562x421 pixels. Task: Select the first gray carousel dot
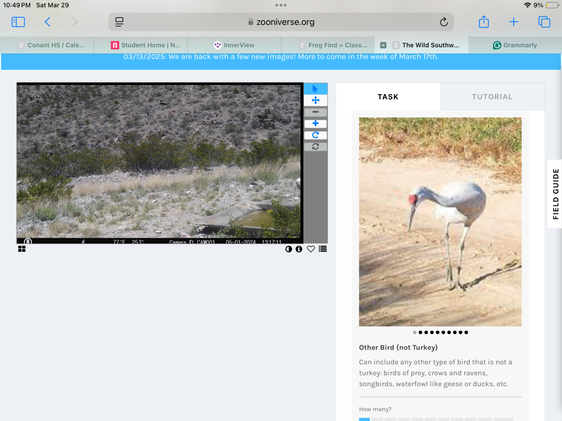click(x=414, y=332)
